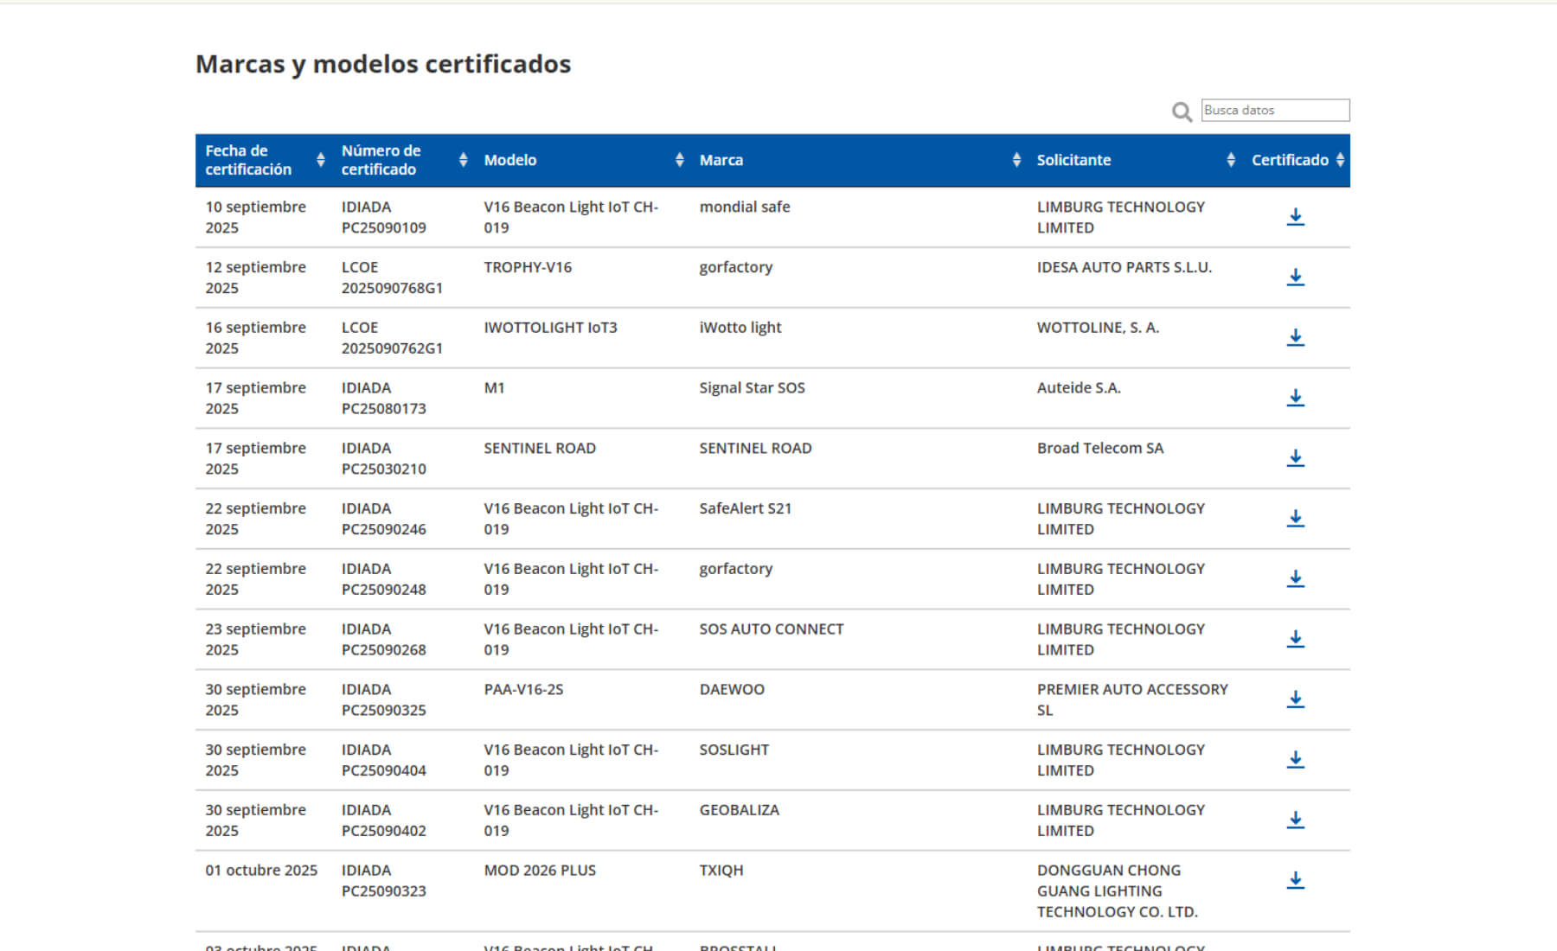Viewport: 1557px width, 951px height.
Task: Download the DAEWOO PAA-V16-2S certificate
Action: pyautogui.click(x=1295, y=699)
